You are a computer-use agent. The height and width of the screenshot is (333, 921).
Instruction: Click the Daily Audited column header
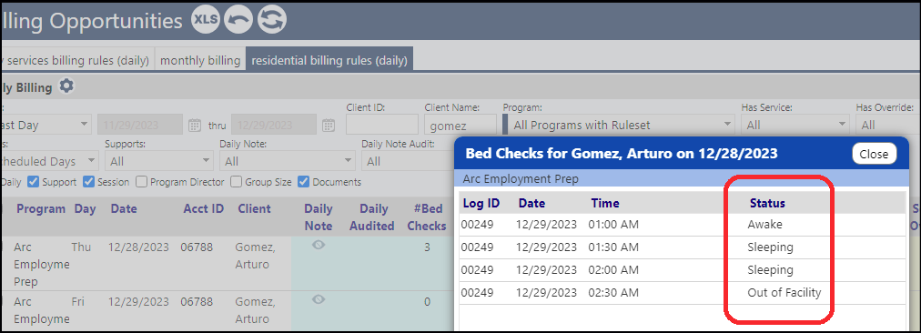pos(372,217)
